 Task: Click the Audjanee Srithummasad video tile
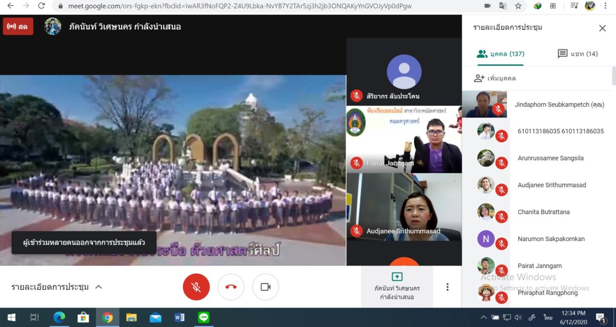click(x=404, y=207)
